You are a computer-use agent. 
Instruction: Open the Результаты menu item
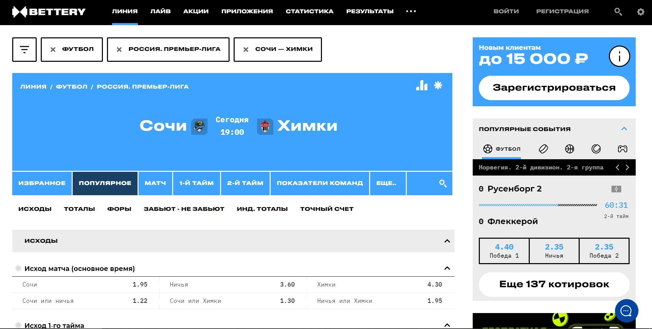tap(370, 11)
